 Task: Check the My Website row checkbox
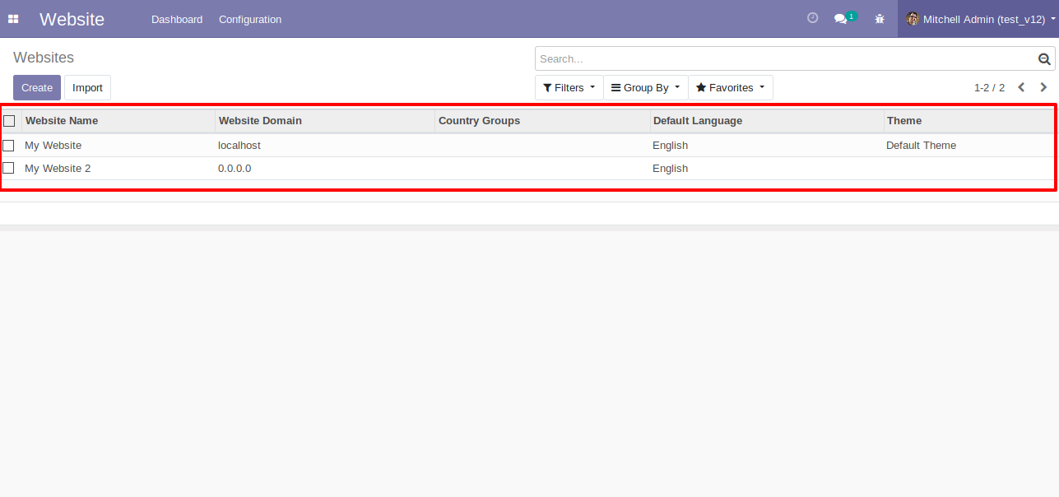pyautogui.click(x=8, y=146)
